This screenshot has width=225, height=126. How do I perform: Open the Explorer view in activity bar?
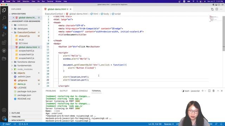point(4,10)
